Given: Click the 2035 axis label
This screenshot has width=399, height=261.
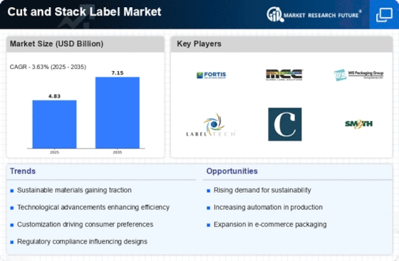Looking at the screenshot, I should click(x=118, y=152).
